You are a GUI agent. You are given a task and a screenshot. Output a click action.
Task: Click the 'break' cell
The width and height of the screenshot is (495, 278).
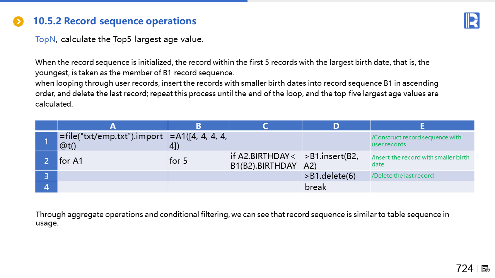click(x=336, y=187)
